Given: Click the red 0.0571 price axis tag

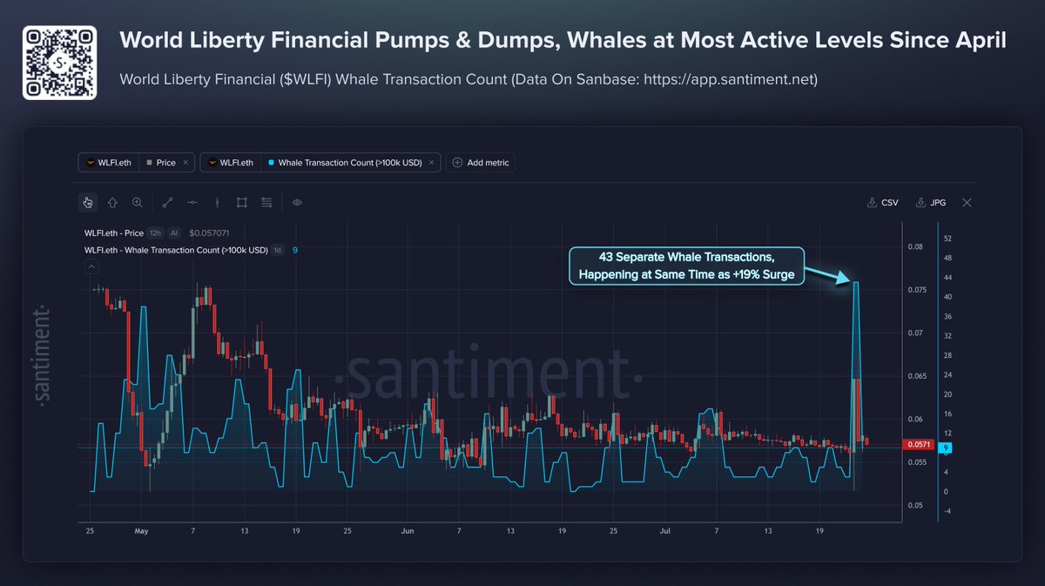Looking at the screenshot, I should pos(919,444).
